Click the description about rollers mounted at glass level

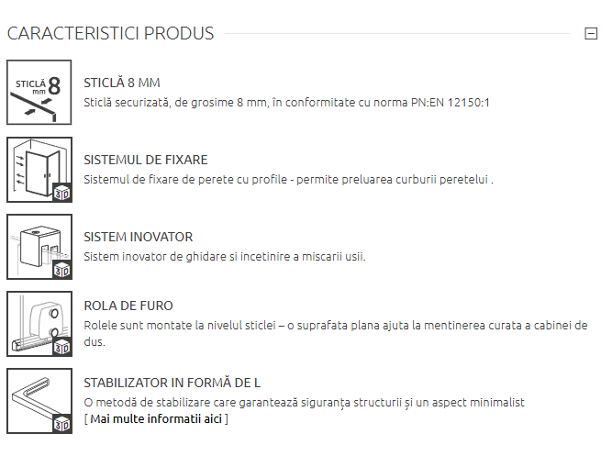pyautogui.click(x=335, y=326)
